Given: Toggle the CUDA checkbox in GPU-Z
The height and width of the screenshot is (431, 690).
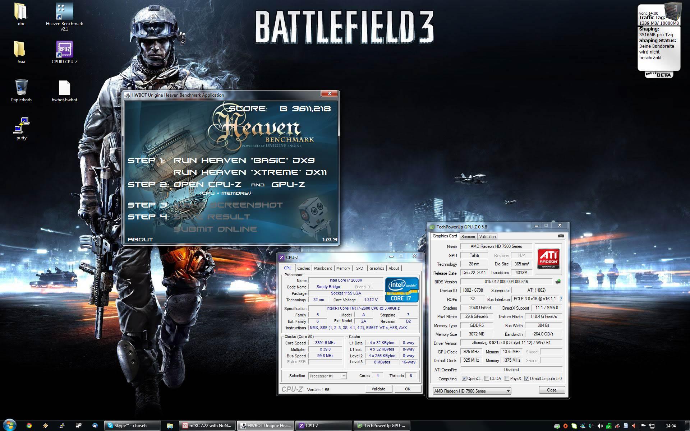Looking at the screenshot, I should pyautogui.click(x=487, y=379).
